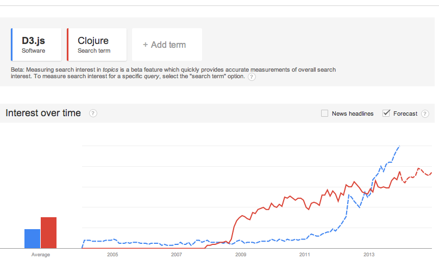Click the 2011 year label on the axis
Image resolution: width=439 pixels, height=265 pixels.
(x=305, y=254)
